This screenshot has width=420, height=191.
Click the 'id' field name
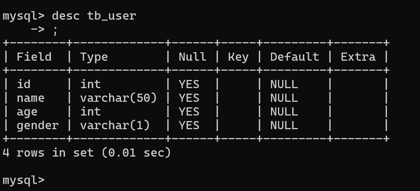[23, 84]
